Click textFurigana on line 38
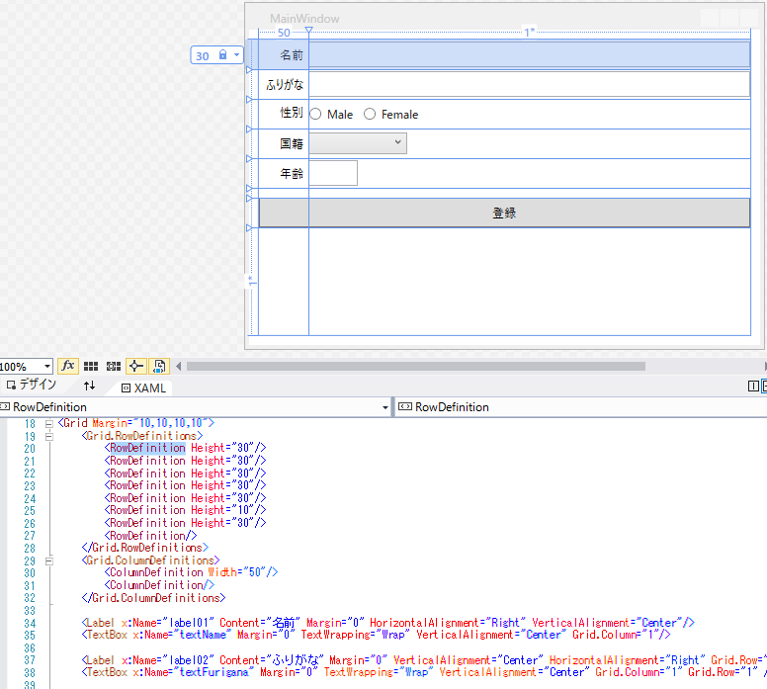767x689 pixels. click(x=214, y=672)
